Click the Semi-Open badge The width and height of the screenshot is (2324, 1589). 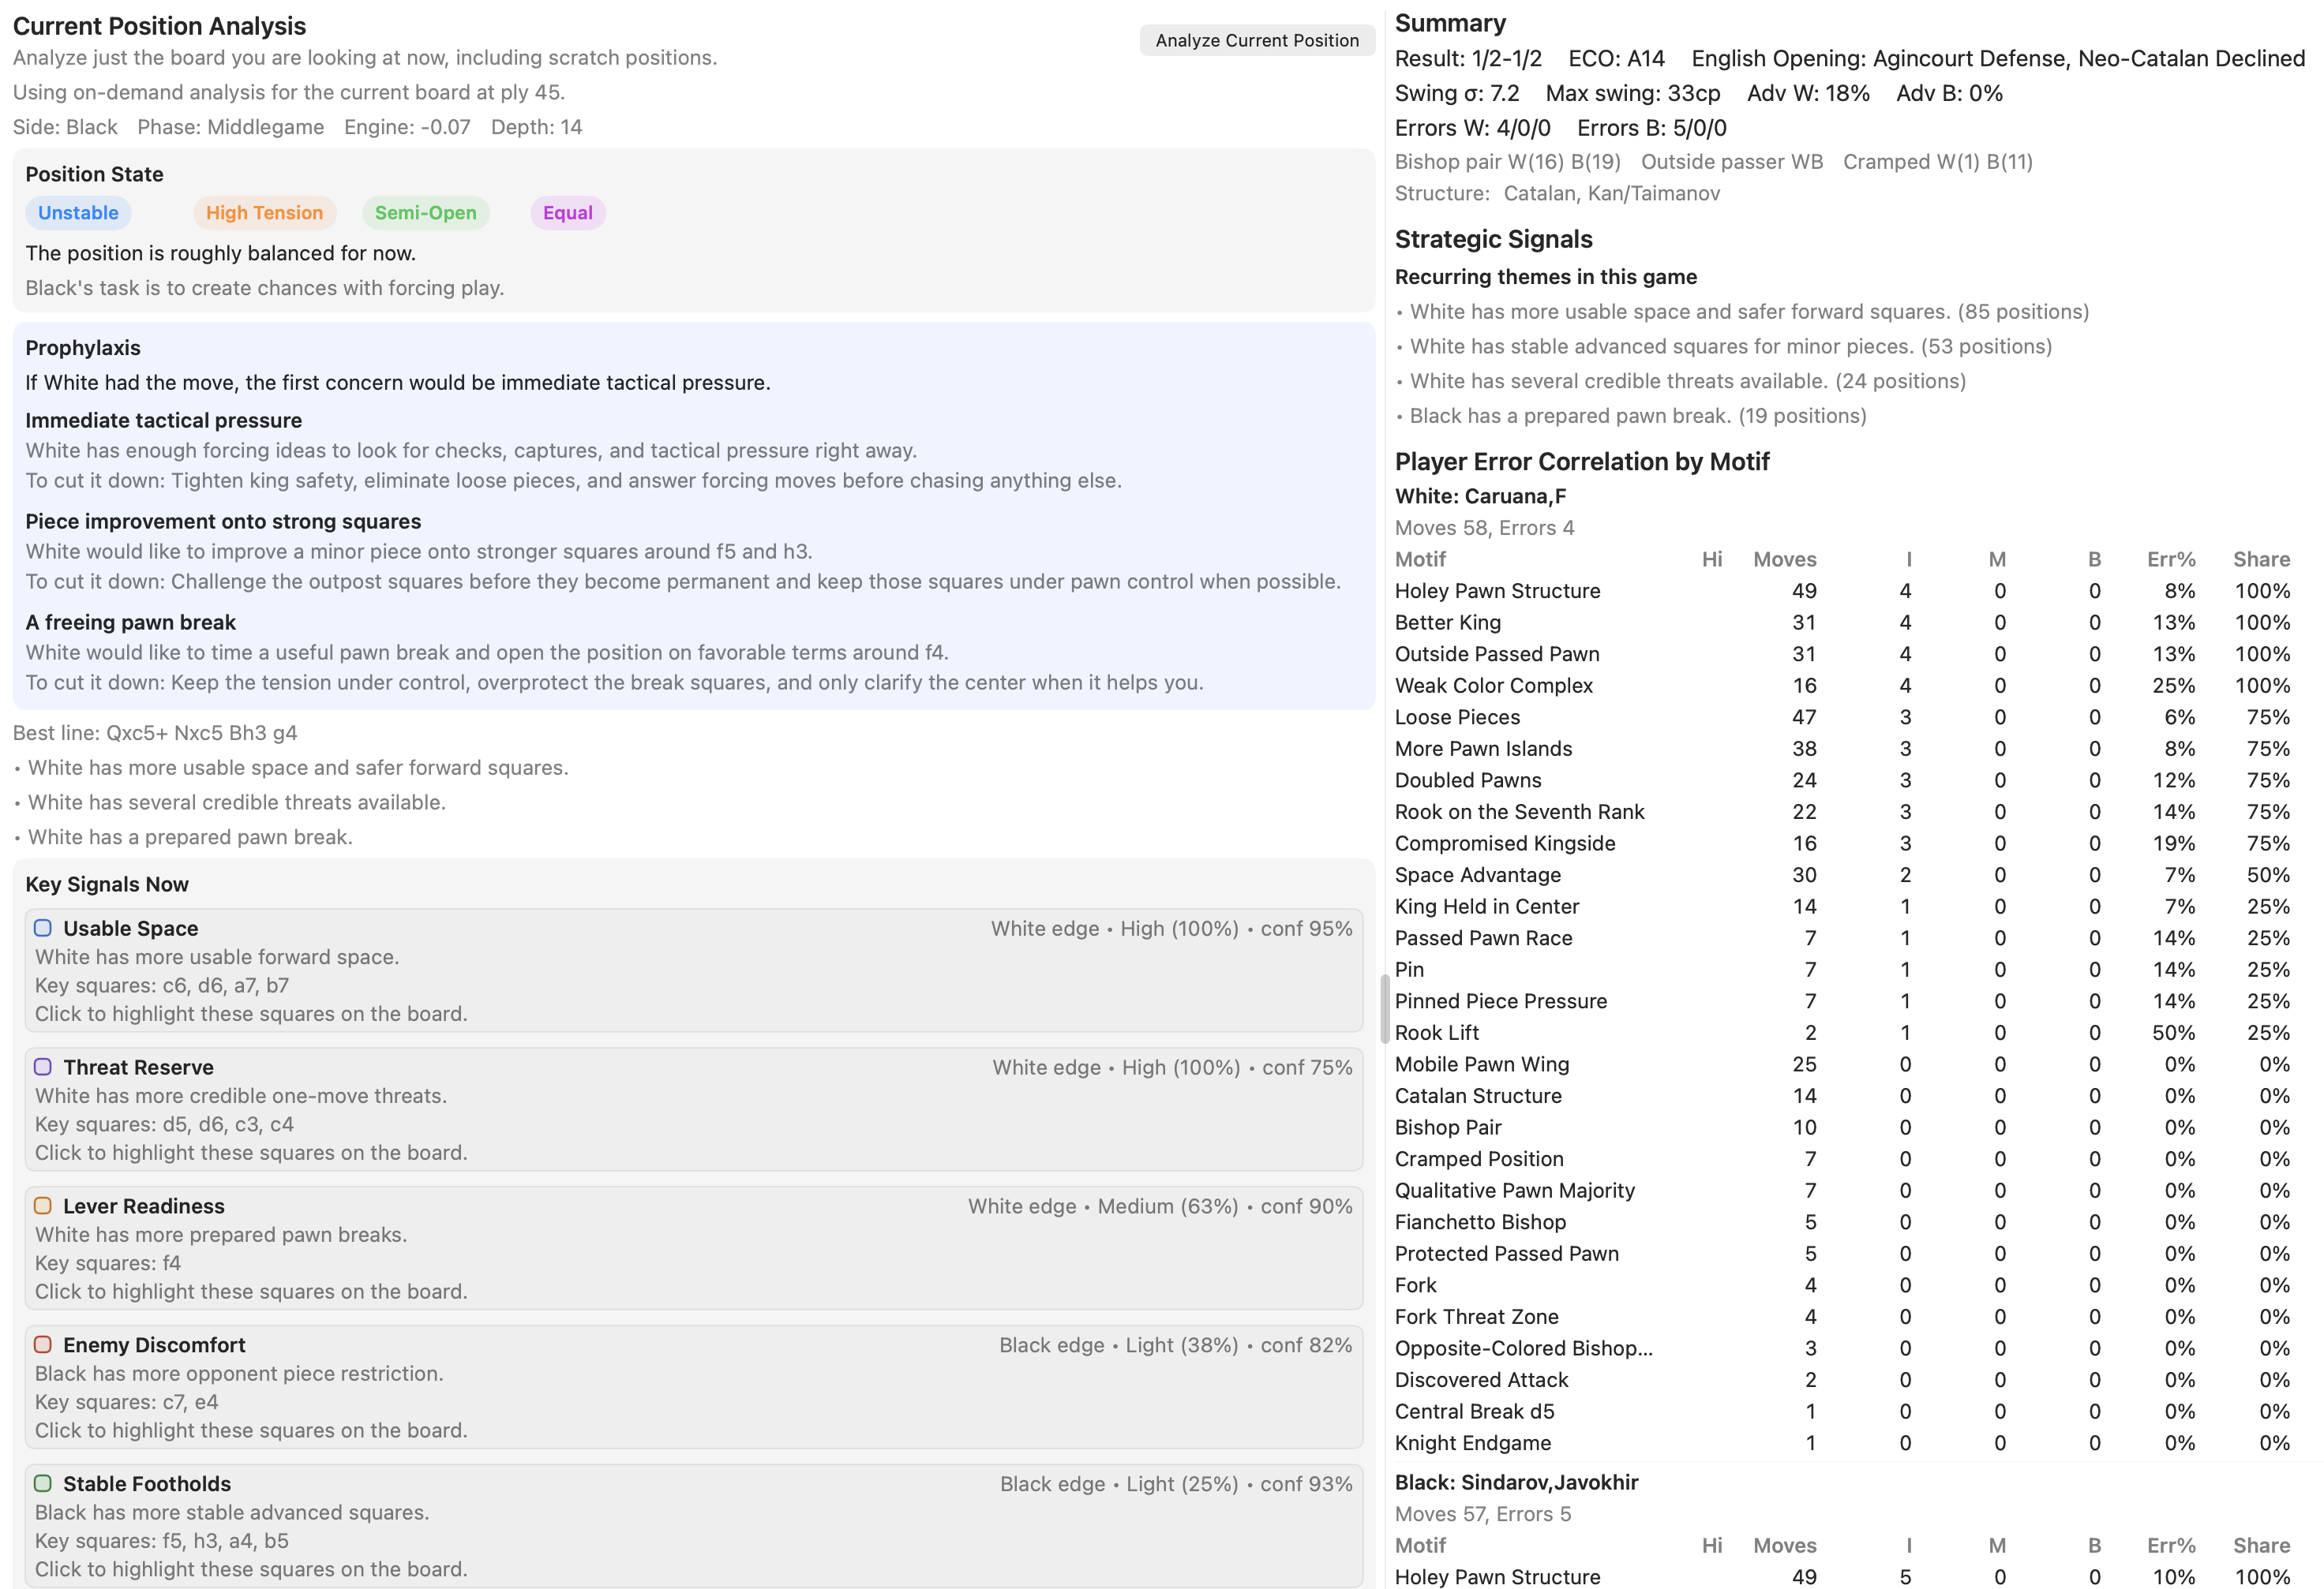pyautogui.click(x=426, y=212)
